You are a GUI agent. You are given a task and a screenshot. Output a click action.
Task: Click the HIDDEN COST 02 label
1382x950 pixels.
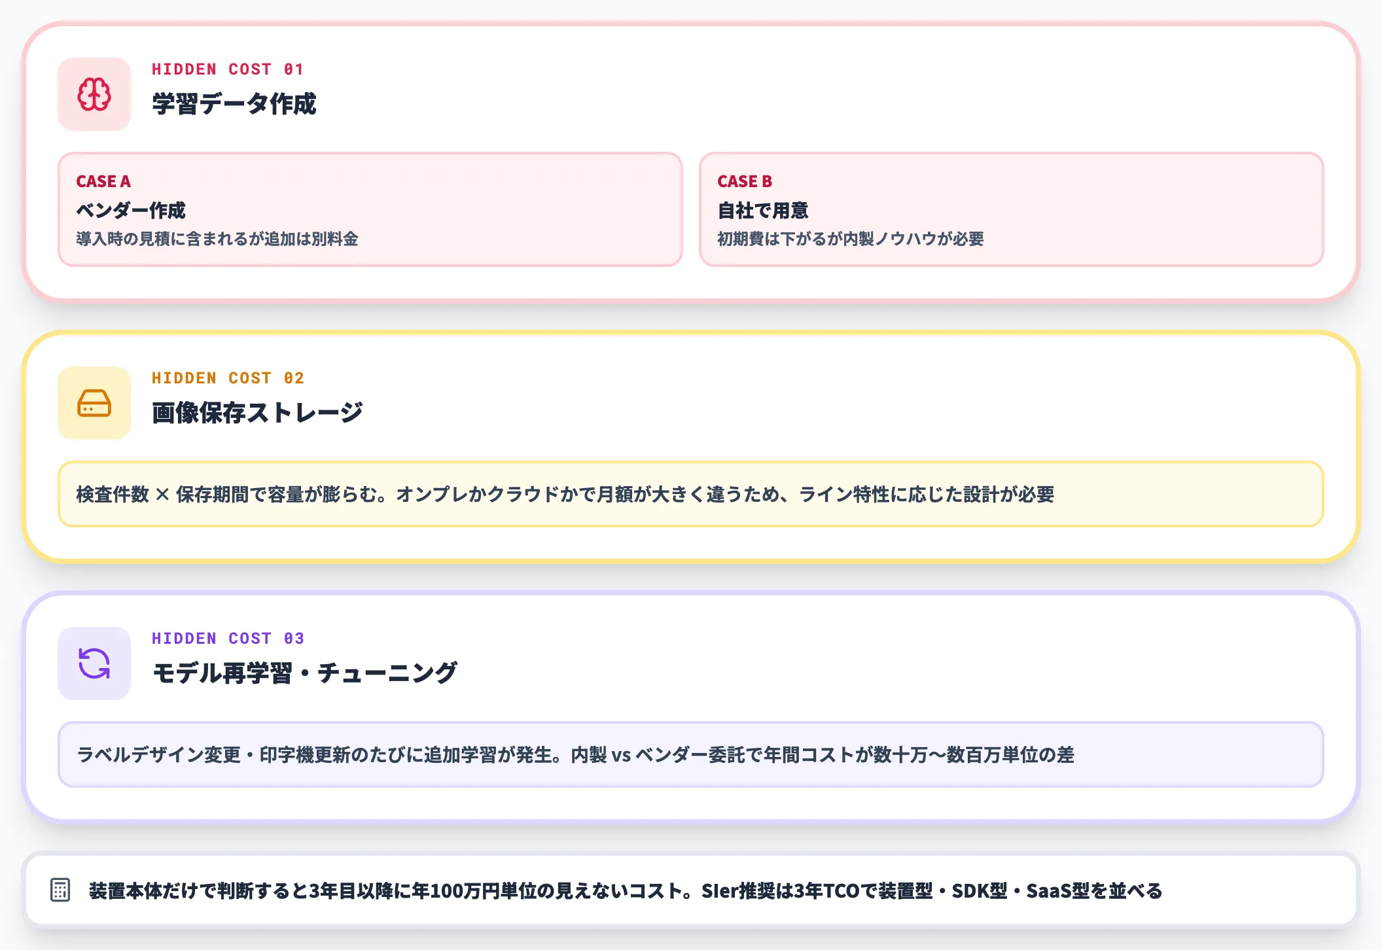228,378
